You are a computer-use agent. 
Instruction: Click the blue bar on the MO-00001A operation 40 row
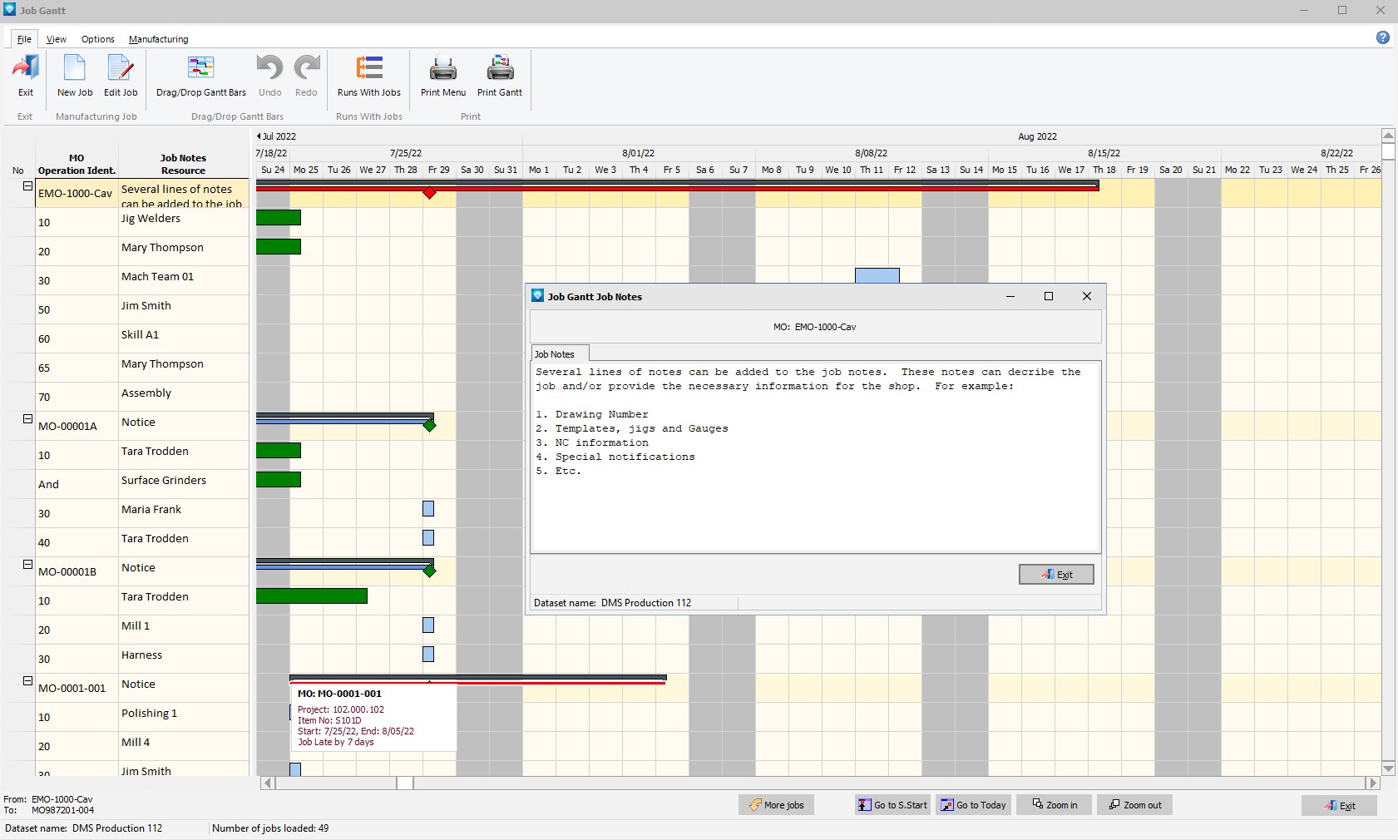pyautogui.click(x=428, y=538)
